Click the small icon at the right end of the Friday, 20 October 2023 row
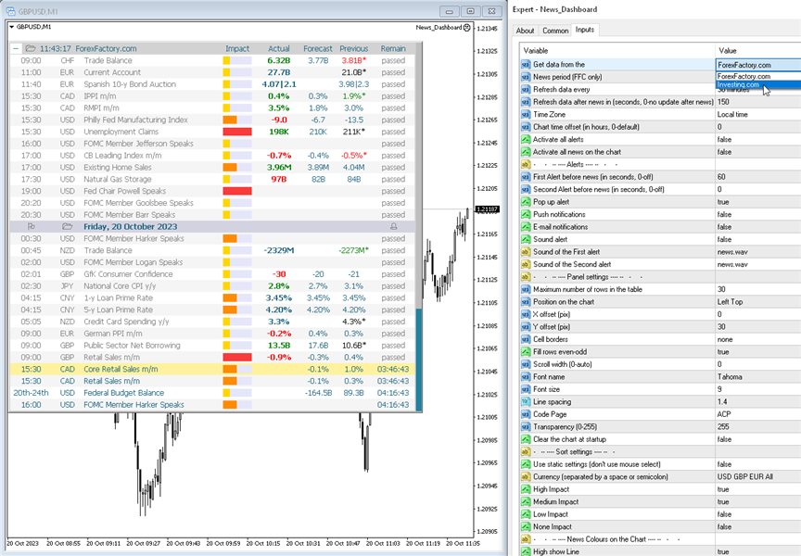The width and height of the screenshot is (801, 556). pyautogui.click(x=393, y=226)
